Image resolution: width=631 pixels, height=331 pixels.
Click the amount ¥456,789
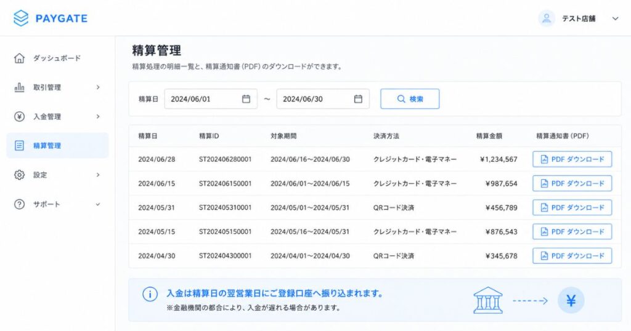502,207
